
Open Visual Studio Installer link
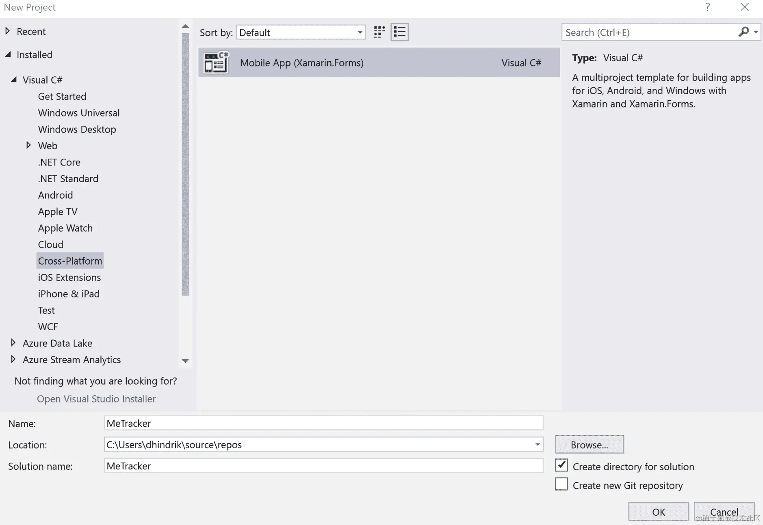(x=96, y=399)
